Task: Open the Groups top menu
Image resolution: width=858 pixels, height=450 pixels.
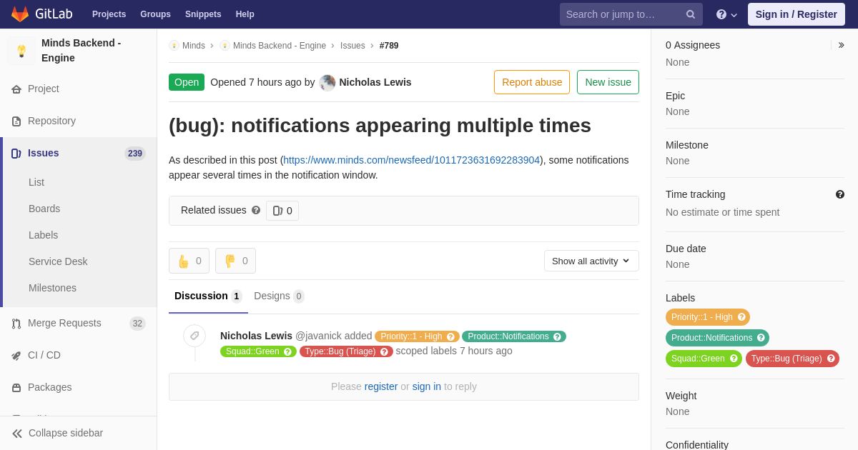Action: [x=155, y=14]
